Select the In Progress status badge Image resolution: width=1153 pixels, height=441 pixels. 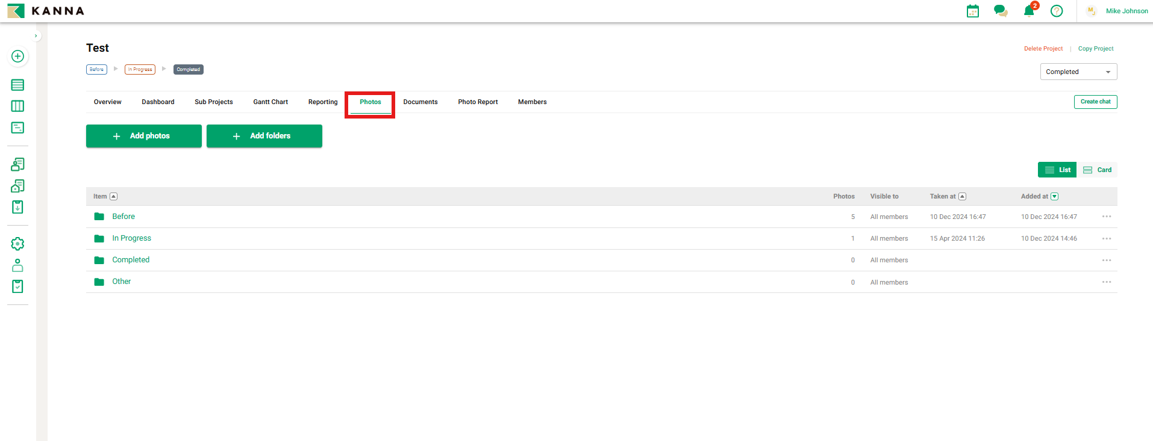[x=140, y=69]
